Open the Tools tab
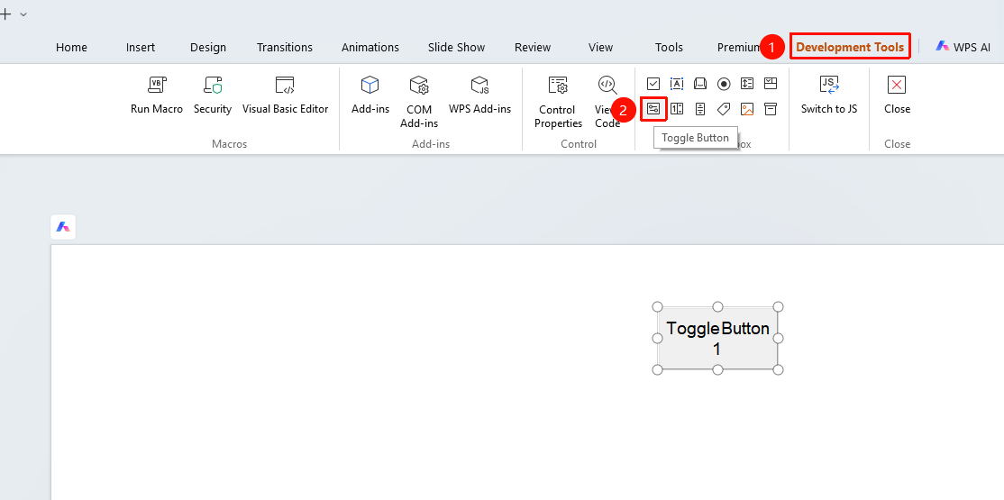This screenshot has height=500, width=1004. [x=669, y=48]
